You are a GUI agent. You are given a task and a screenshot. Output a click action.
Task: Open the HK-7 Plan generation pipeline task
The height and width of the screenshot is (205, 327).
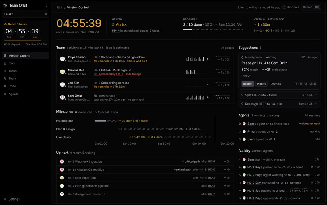(x=145, y=186)
